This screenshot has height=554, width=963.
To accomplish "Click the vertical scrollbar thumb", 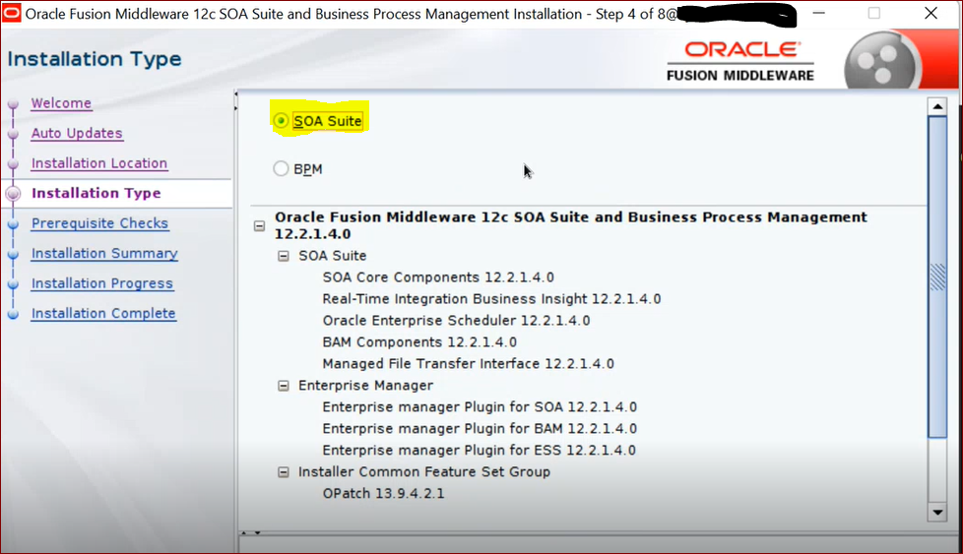I will (937, 277).
